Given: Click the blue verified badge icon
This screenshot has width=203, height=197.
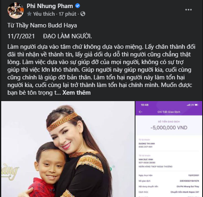Looking at the screenshot, I should pyautogui.click(x=78, y=6).
